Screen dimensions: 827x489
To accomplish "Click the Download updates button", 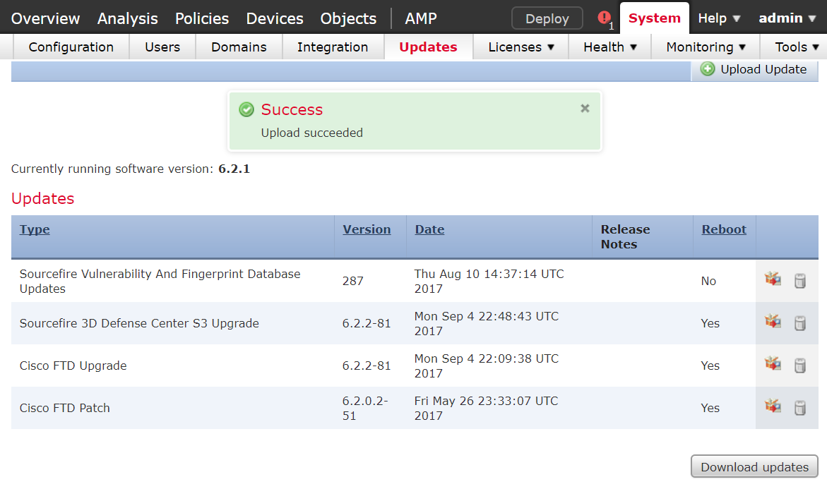I will (x=754, y=467).
